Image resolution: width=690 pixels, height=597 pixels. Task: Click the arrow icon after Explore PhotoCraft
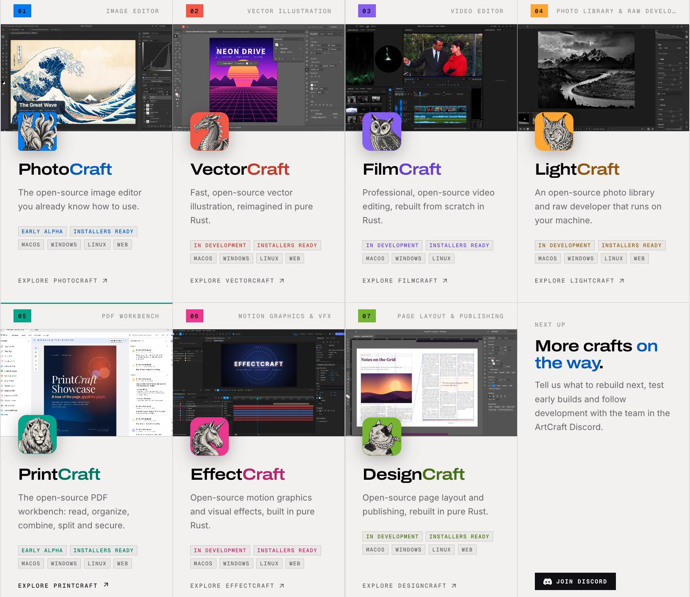point(105,281)
